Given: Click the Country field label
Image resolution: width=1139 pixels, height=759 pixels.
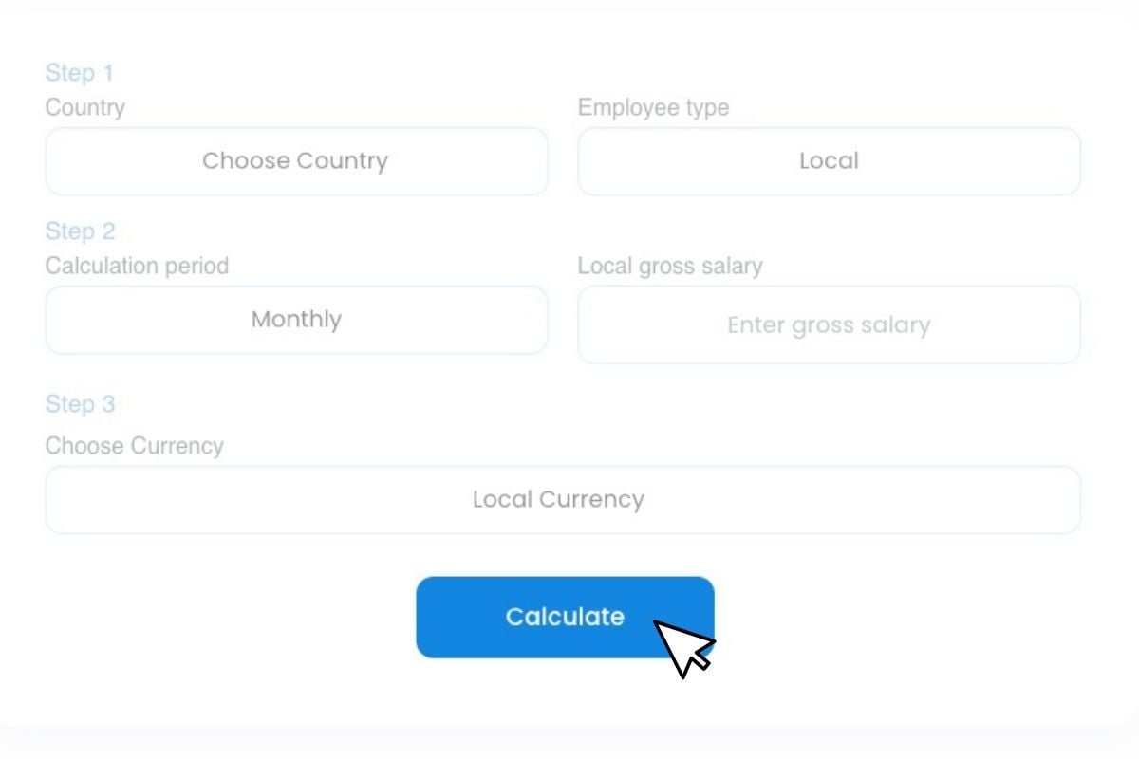Looking at the screenshot, I should coord(84,107).
